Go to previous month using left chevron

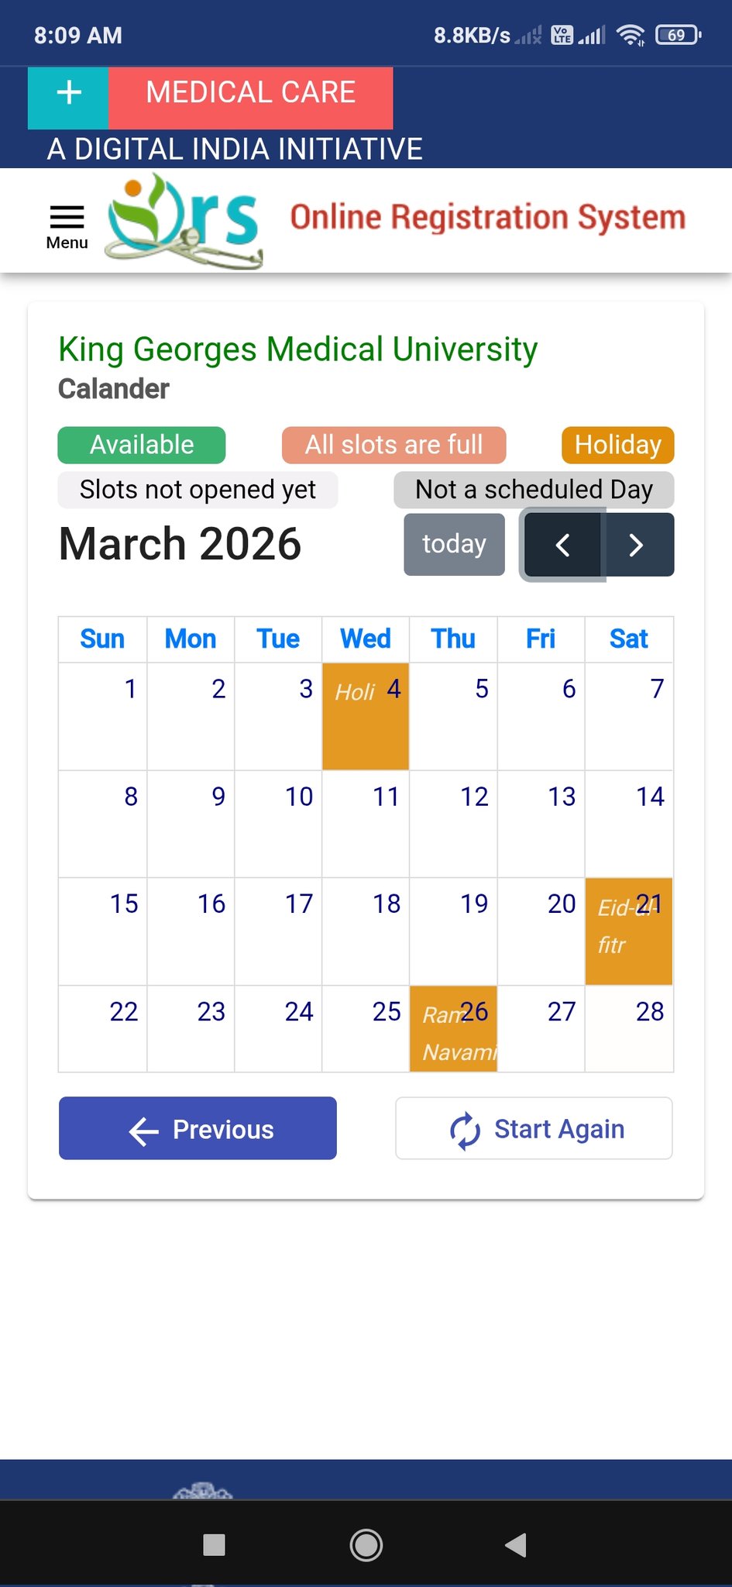[x=562, y=545]
